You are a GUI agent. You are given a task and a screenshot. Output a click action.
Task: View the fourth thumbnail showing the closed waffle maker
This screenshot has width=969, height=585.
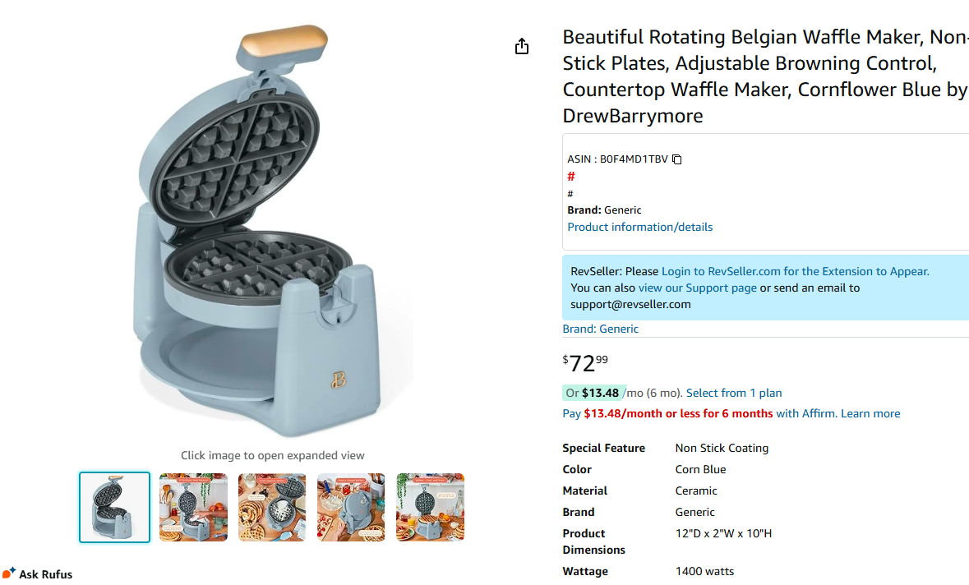coord(351,507)
